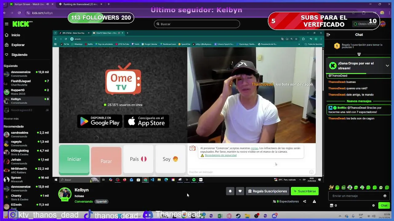The height and width of the screenshot is (221, 394).
Task: Click the browser back arrow
Action: (x=5, y=13)
